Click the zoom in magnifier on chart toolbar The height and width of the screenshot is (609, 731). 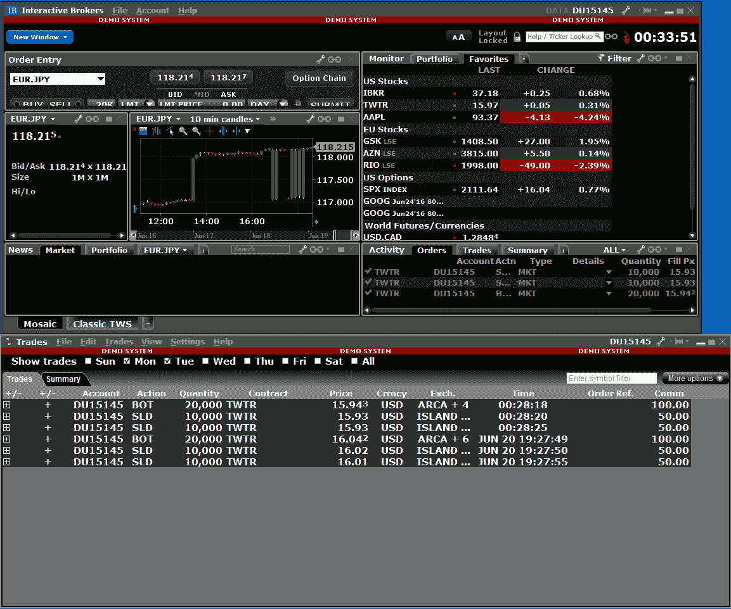pos(183,131)
